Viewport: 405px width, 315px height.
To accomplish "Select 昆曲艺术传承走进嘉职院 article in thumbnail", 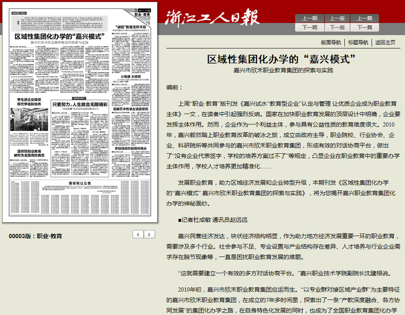I will 131,109.
